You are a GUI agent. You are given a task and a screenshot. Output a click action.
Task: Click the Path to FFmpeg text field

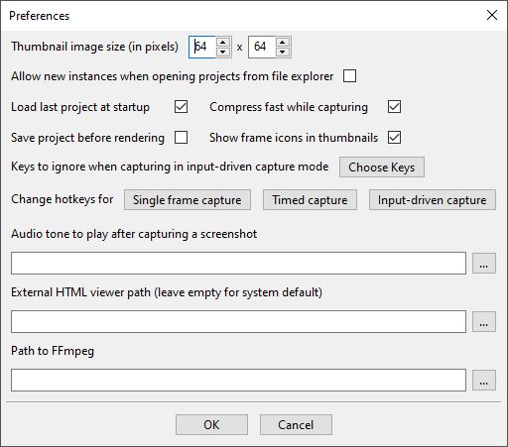pos(238,381)
